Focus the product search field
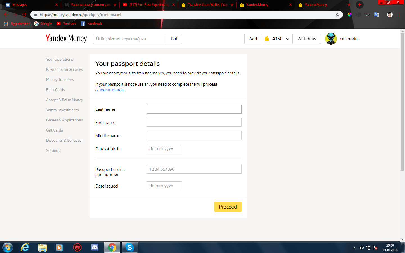 click(130, 39)
